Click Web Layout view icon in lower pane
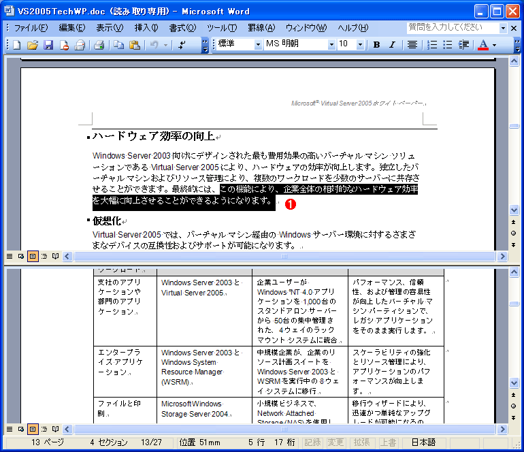 [x=20, y=429]
